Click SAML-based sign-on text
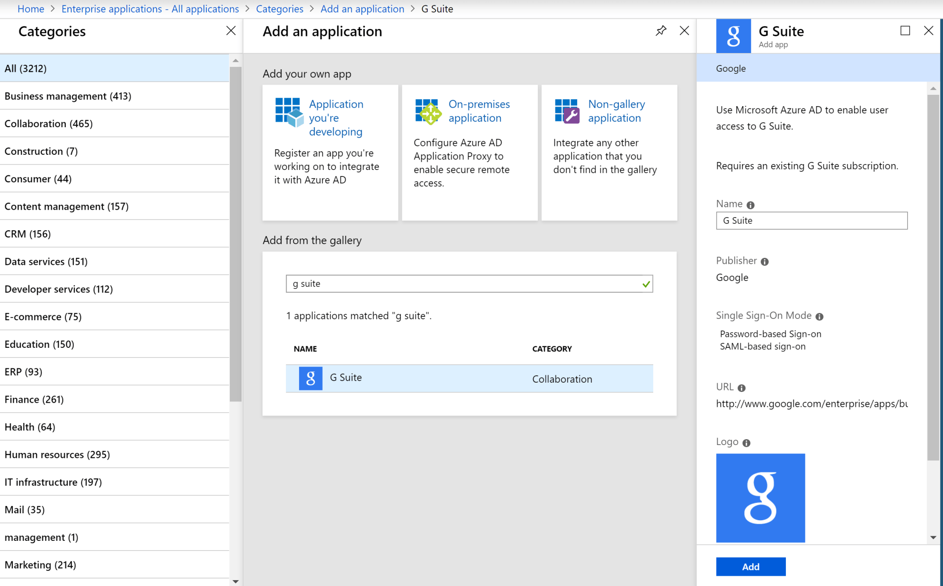The image size is (943, 586). pos(762,346)
